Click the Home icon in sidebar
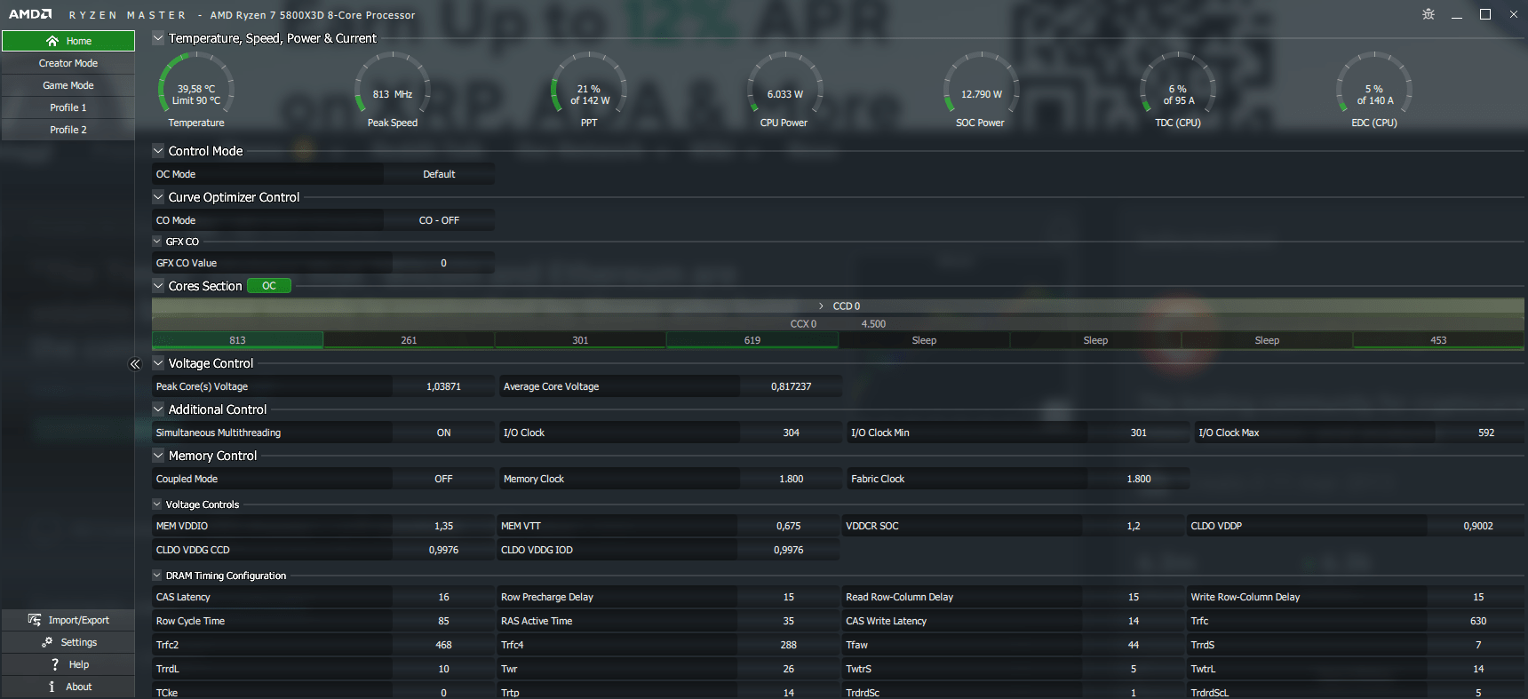The width and height of the screenshot is (1528, 699). click(52, 41)
